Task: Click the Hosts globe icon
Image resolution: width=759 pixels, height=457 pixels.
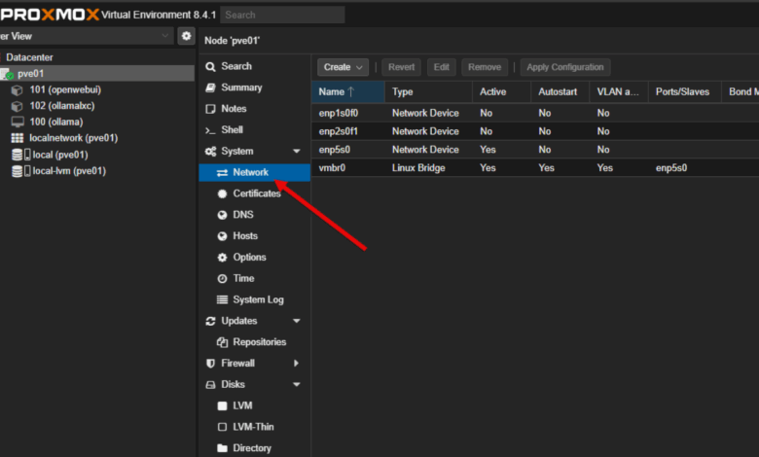Action: [x=222, y=236]
